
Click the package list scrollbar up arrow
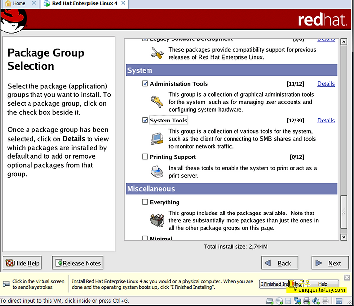[x=344, y=42]
